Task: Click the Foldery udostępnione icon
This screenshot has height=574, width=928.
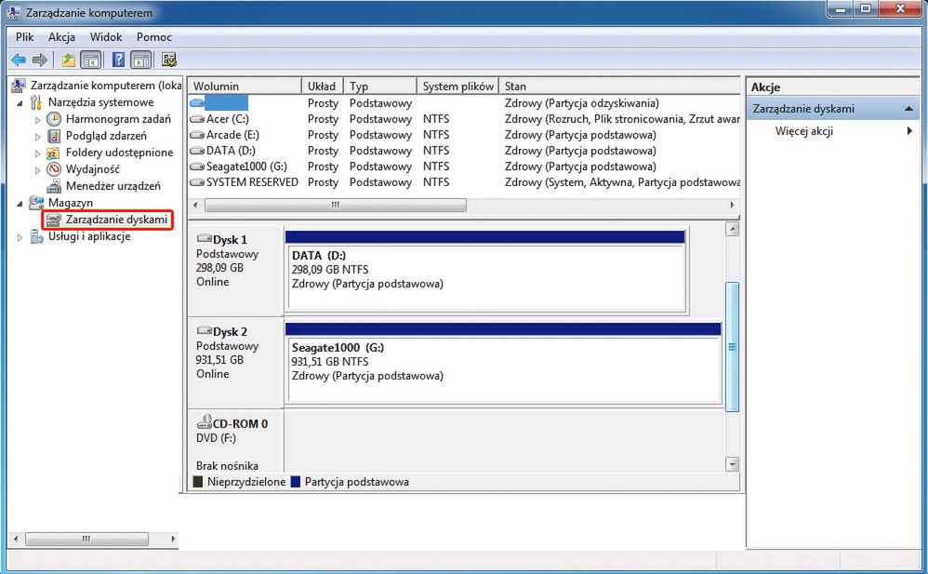Action: point(54,153)
